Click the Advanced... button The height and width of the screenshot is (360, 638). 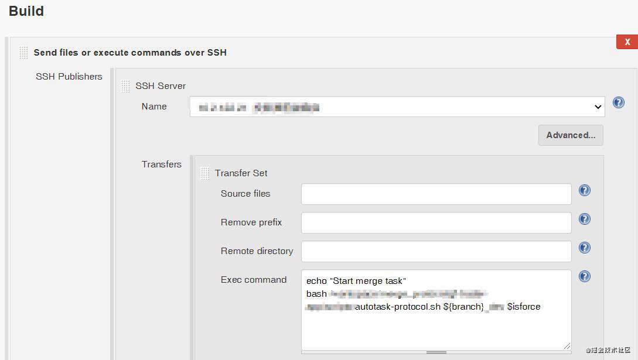click(571, 135)
